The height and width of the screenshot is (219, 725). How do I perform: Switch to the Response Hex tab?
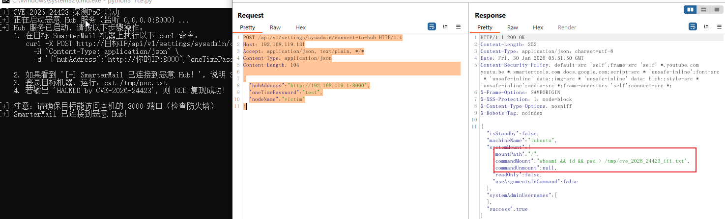click(x=538, y=27)
